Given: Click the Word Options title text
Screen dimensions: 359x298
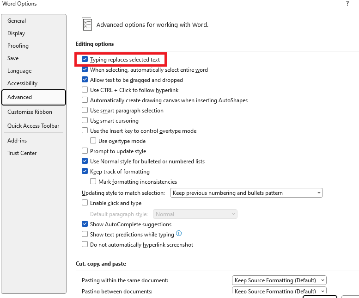Looking at the screenshot, I should point(19,4).
